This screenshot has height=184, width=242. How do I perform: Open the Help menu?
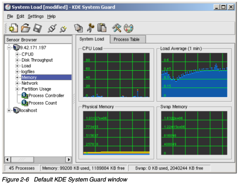52,16
